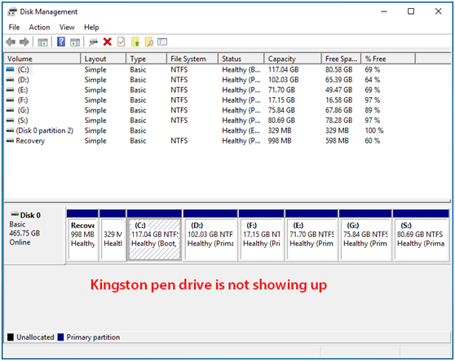The image size is (455, 361).
Task: Click the Disk 0 label panel
Action: 35,235
